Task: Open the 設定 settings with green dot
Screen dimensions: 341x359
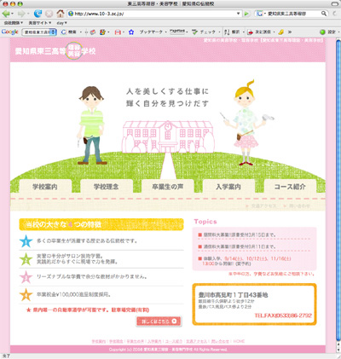Action: [328, 32]
